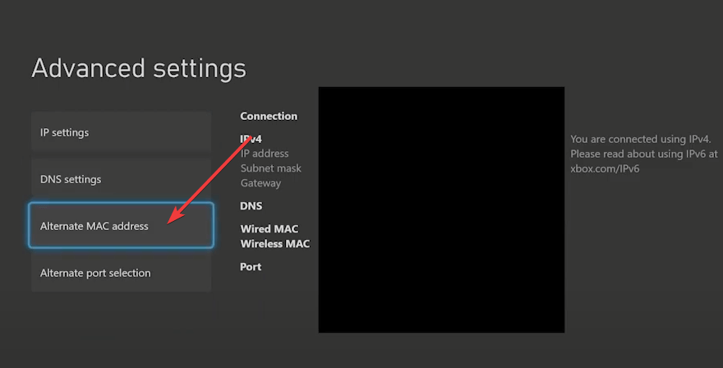Click the Wired MAC label
Image resolution: width=723 pixels, height=368 pixels.
(269, 228)
